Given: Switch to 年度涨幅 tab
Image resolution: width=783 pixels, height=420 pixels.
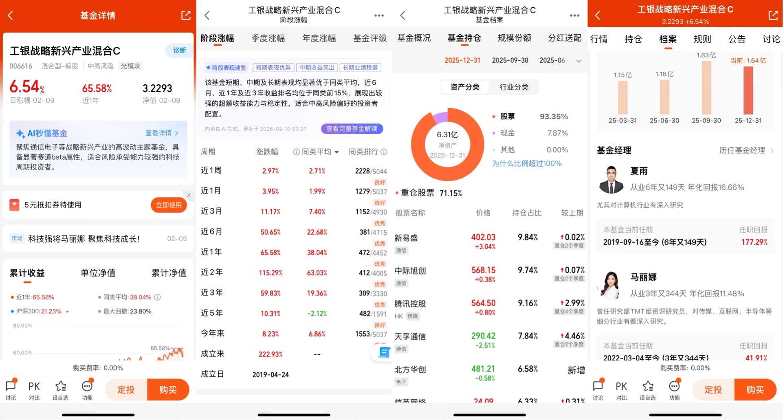Looking at the screenshot, I should tap(319, 38).
